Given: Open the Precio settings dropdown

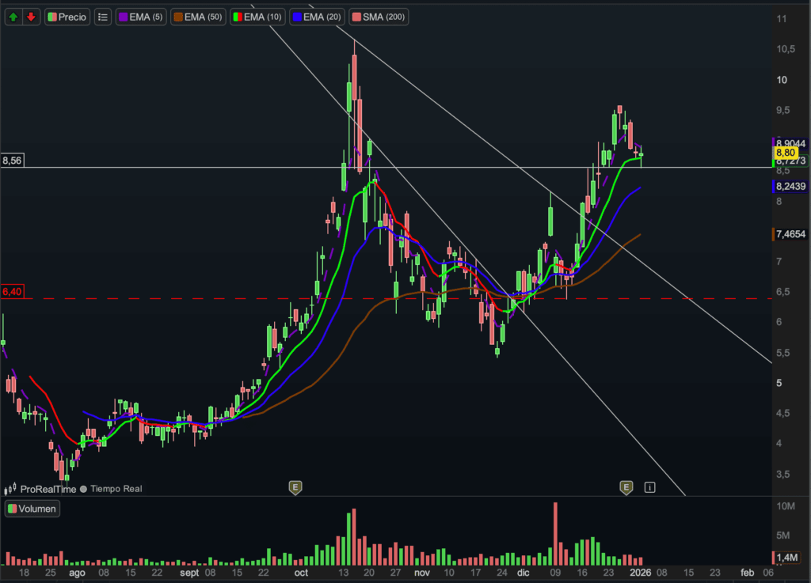Looking at the screenshot, I should pos(67,17).
